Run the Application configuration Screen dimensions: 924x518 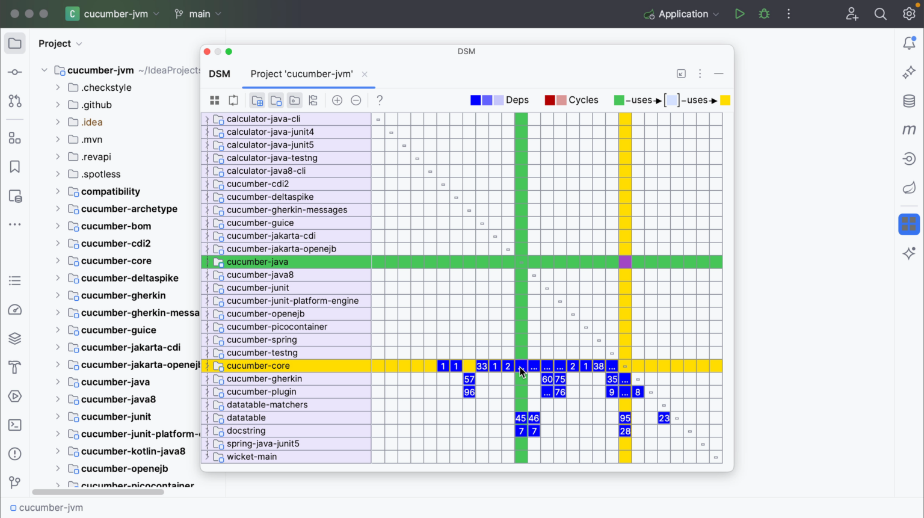(x=739, y=13)
